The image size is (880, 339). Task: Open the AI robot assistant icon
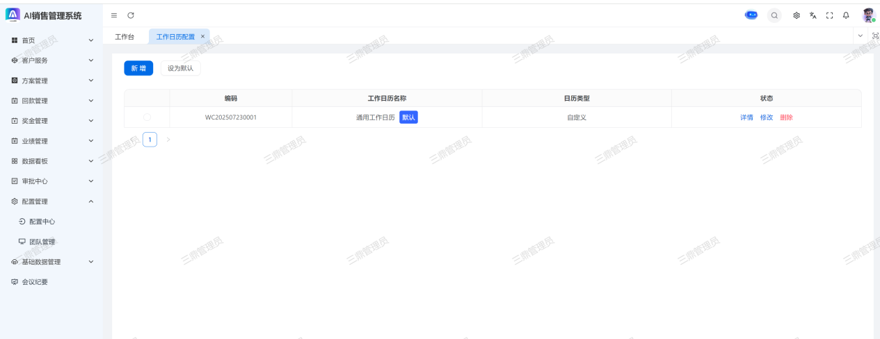[x=751, y=15]
